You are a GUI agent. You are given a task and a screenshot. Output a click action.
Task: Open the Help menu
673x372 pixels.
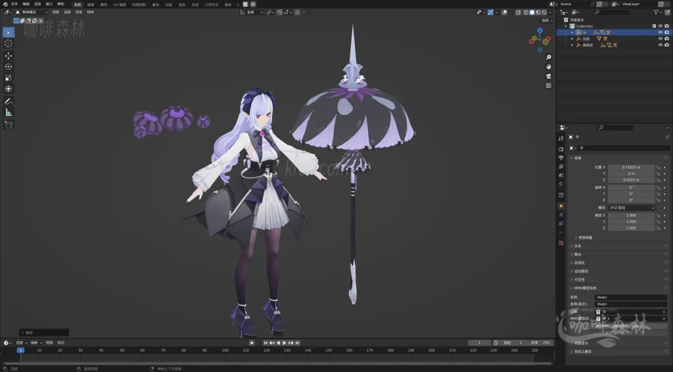click(x=60, y=4)
